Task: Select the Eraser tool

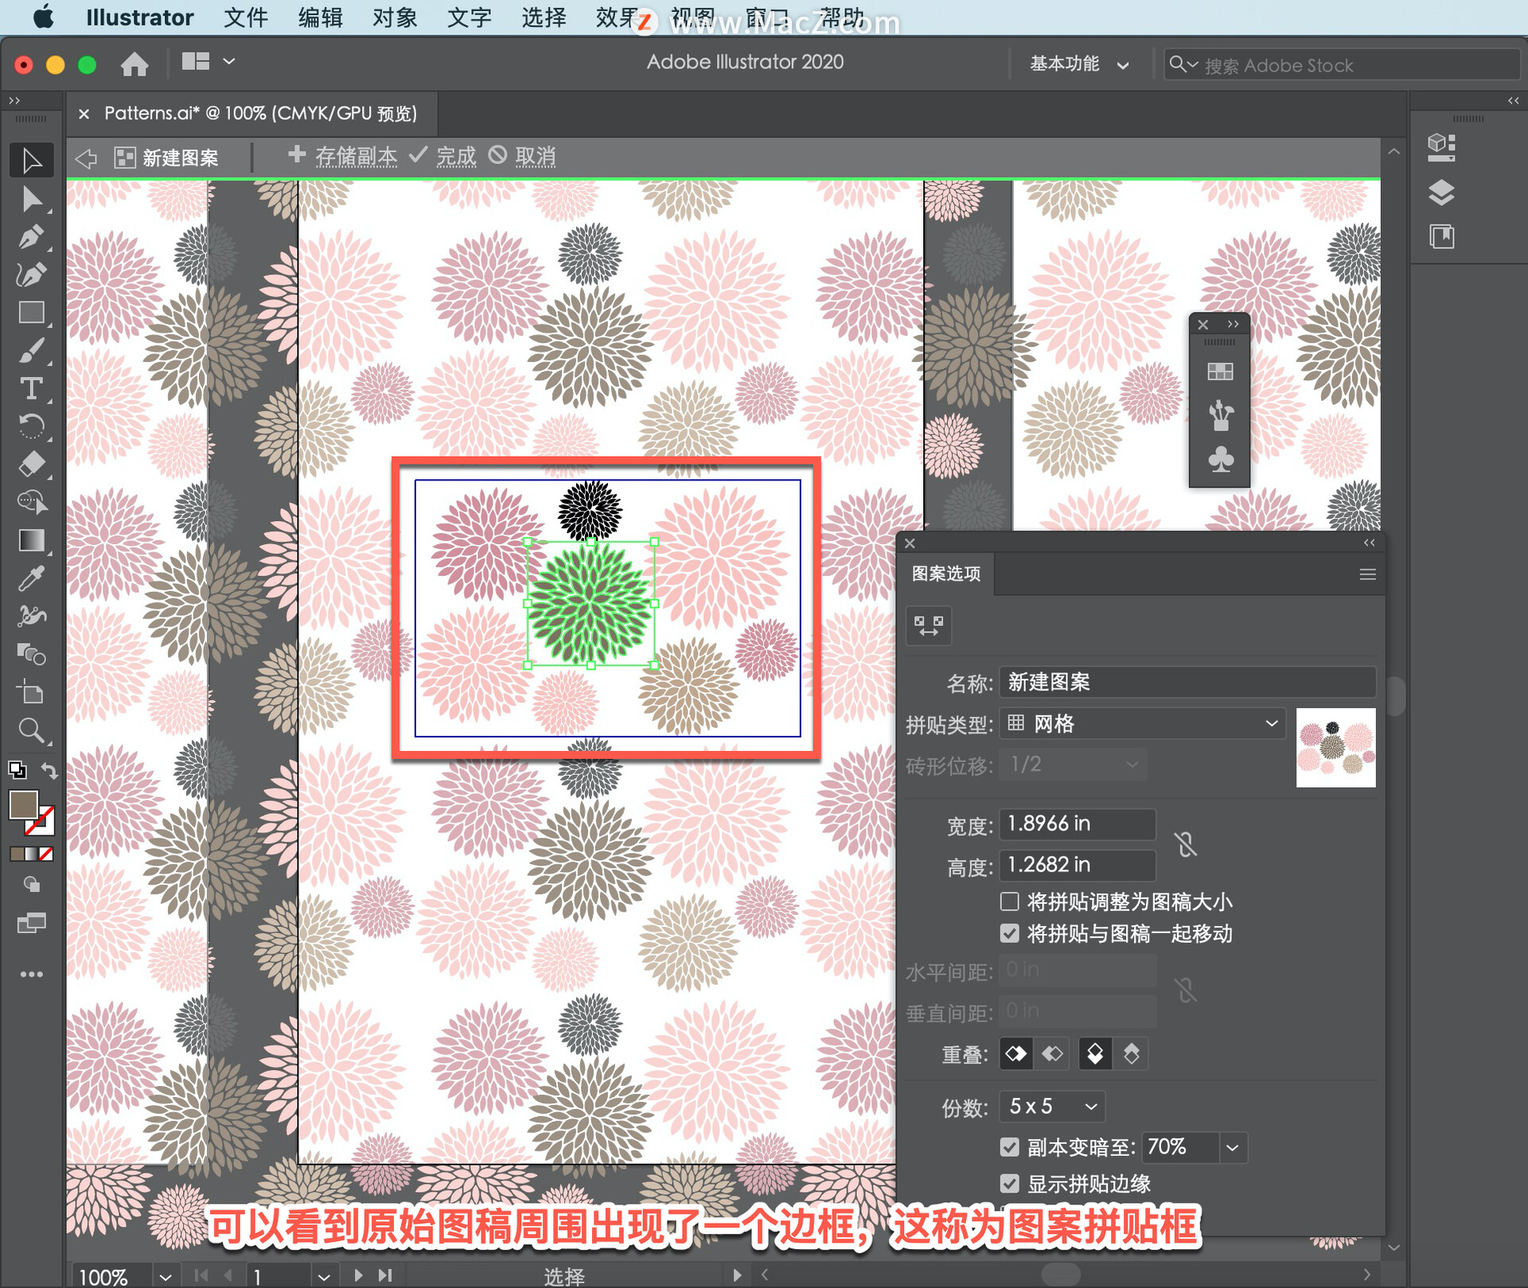Action: pyautogui.click(x=32, y=464)
